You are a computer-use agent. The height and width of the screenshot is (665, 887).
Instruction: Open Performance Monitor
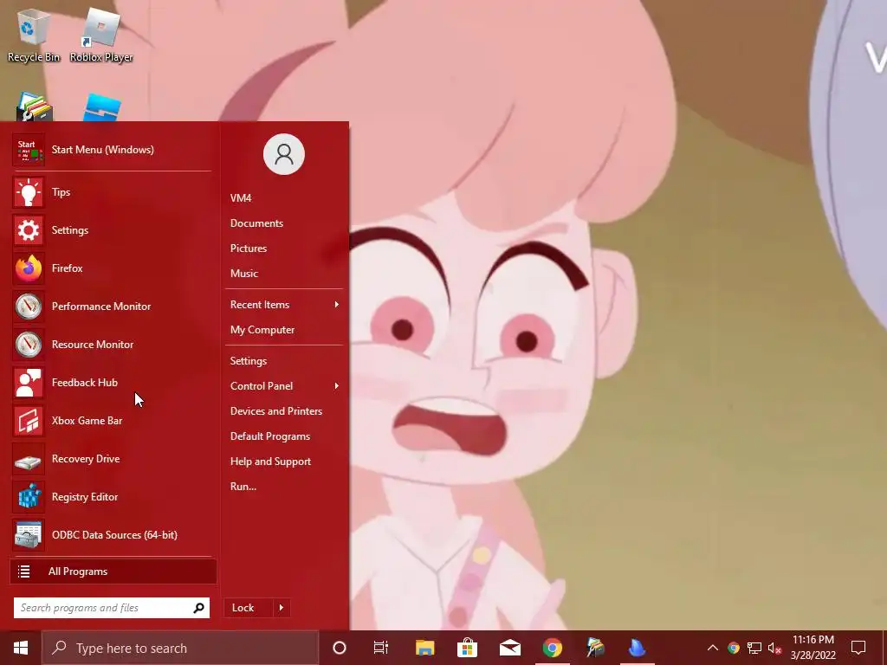coord(112,307)
